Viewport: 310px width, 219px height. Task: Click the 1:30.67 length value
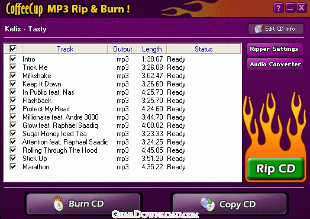[152, 59]
